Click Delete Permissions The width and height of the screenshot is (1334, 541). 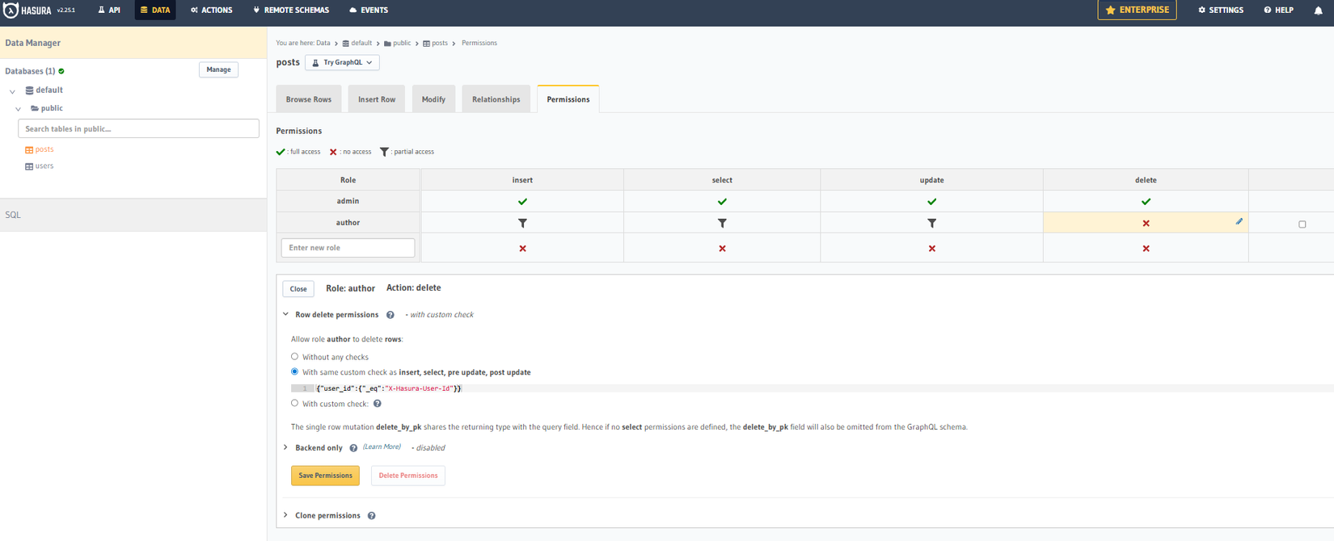pos(407,476)
